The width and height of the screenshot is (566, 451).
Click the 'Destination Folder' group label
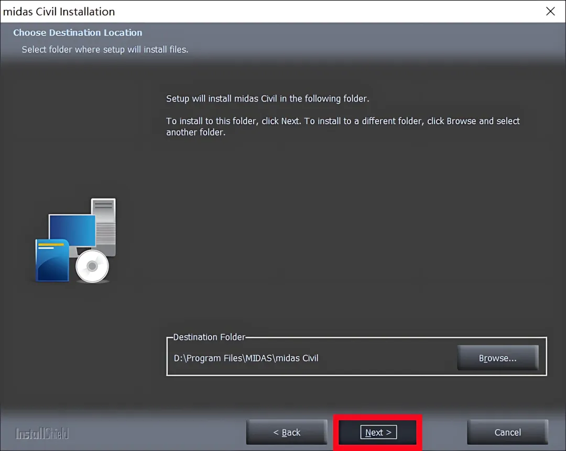point(209,337)
